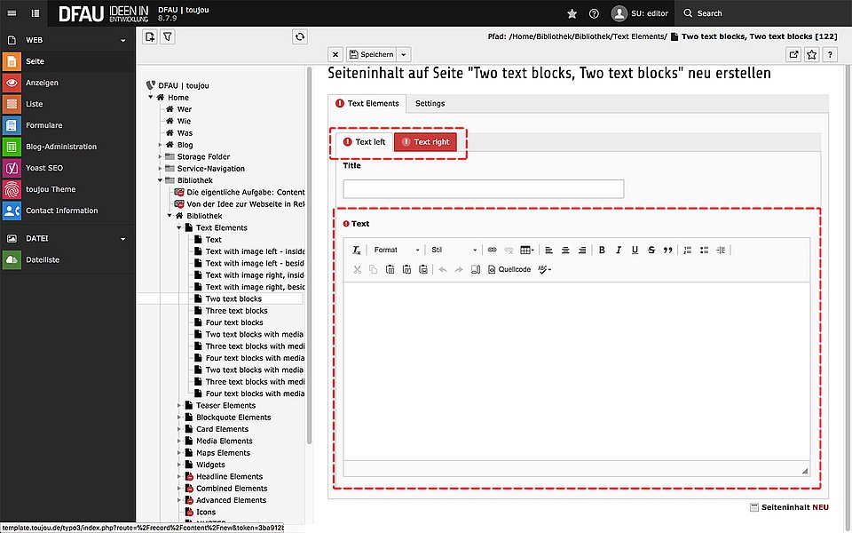Open the bookmarks star in top bar

coord(572,13)
